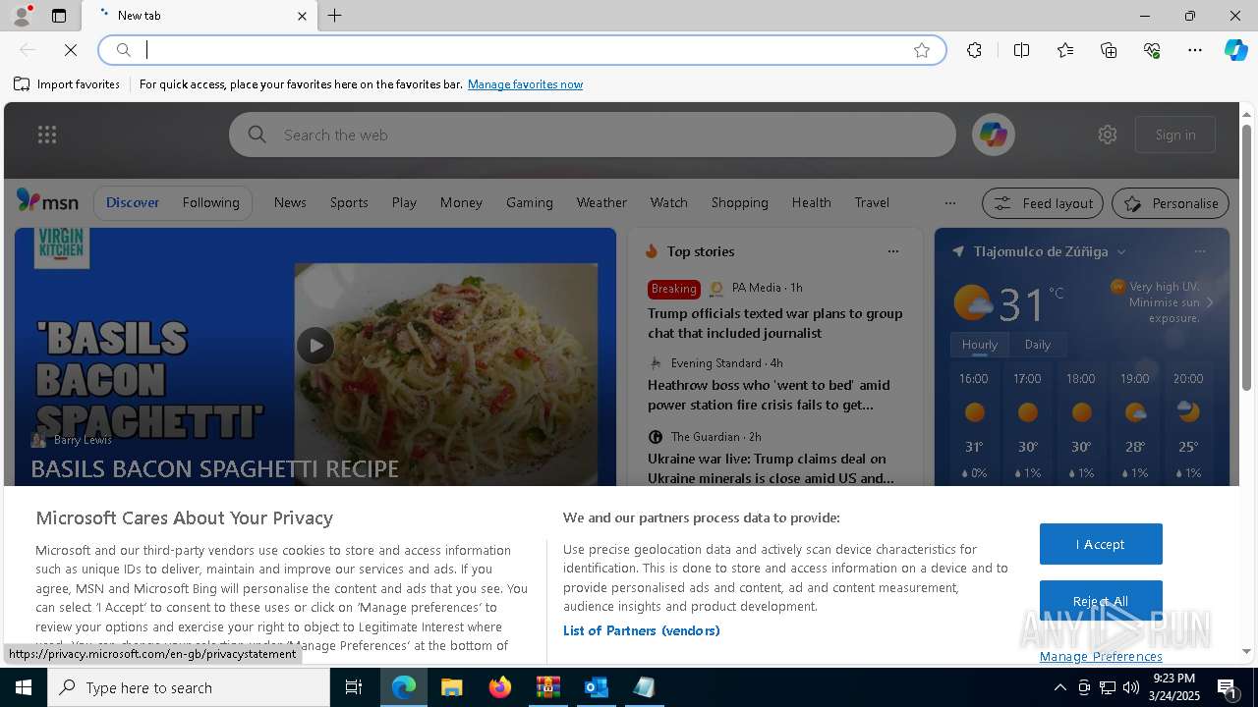Open the Travel menu item

pos(872,202)
